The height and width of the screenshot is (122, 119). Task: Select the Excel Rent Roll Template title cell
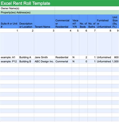point(59,3)
